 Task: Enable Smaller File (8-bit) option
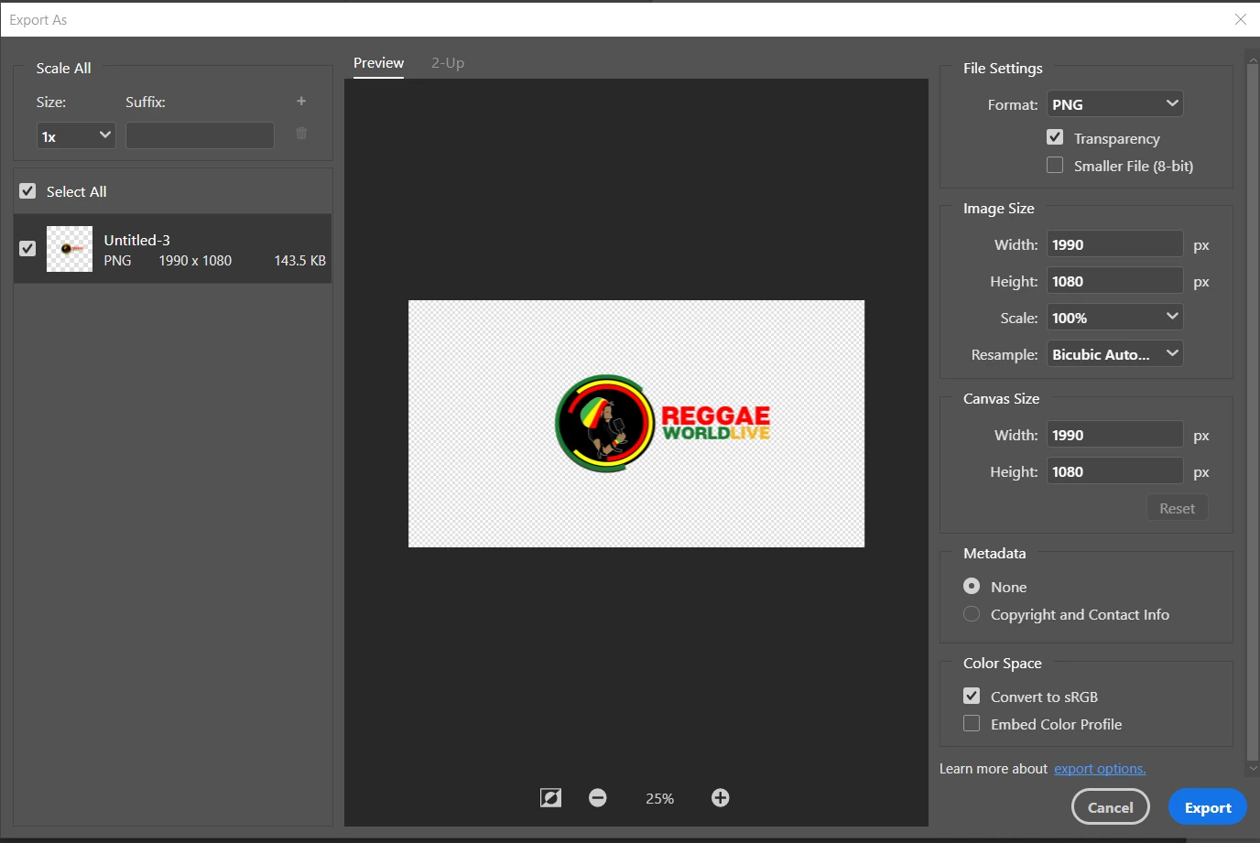pyautogui.click(x=1055, y=165)
